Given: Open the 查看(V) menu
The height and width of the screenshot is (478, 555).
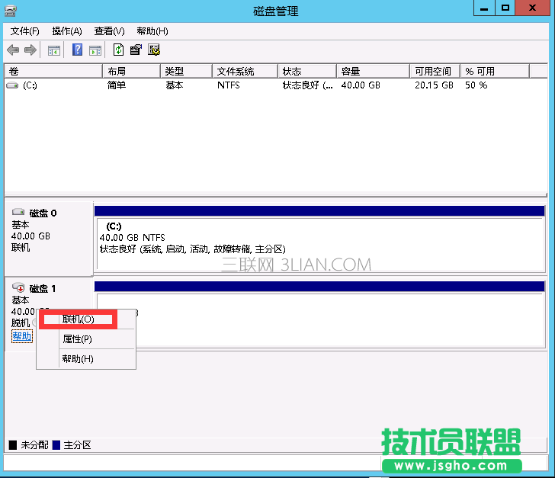Looking at the screenshot, I should (x=109, y=31).
